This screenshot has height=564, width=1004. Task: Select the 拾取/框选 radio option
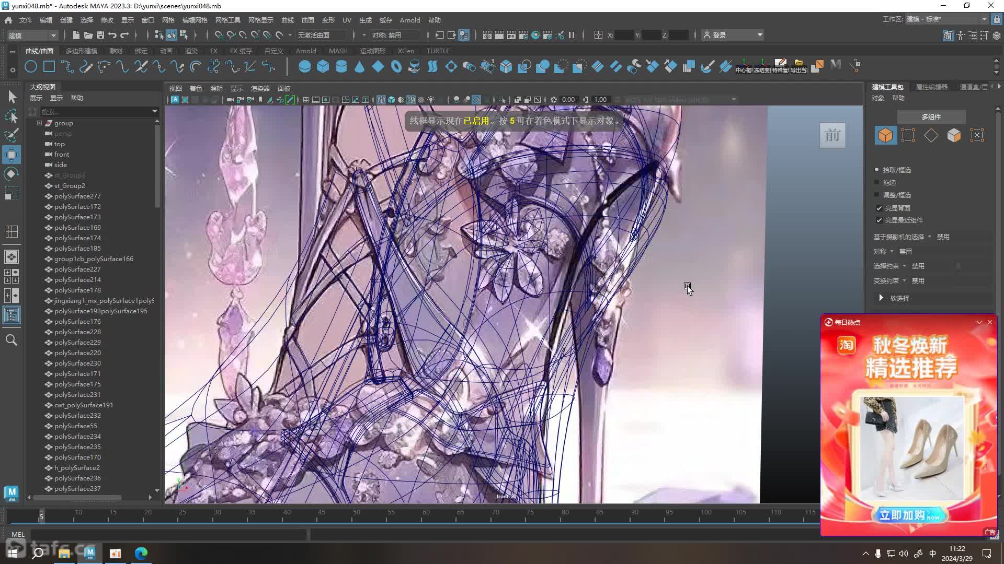tap(877, 170)
